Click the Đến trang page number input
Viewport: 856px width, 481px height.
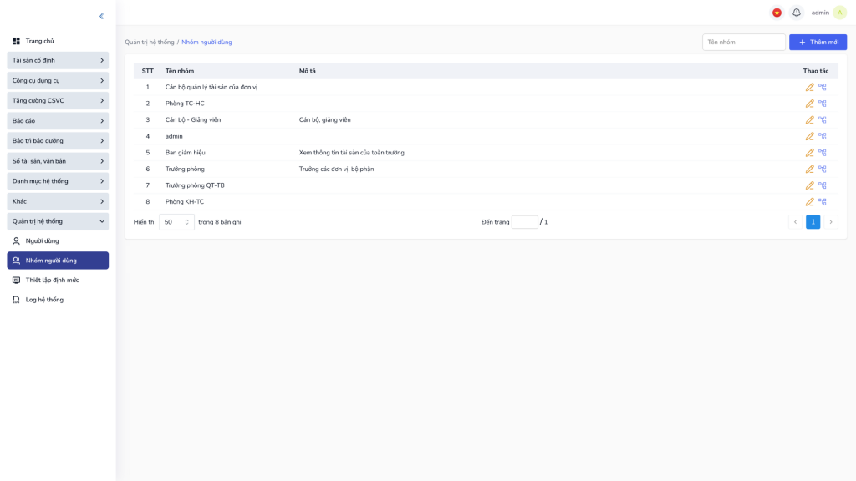(x=524, y=222)
